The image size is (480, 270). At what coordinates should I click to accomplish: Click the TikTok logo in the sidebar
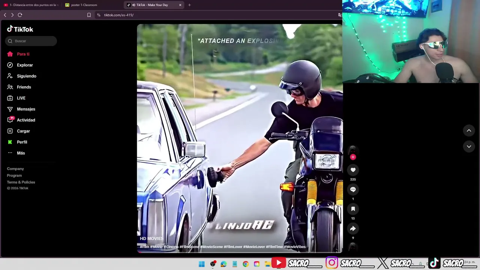(20, 29)
